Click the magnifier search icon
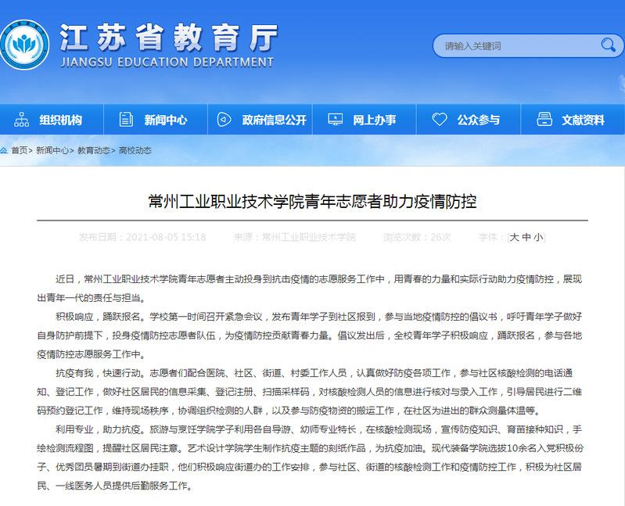Viewport: 625px width, 506px height. (607, 45)
